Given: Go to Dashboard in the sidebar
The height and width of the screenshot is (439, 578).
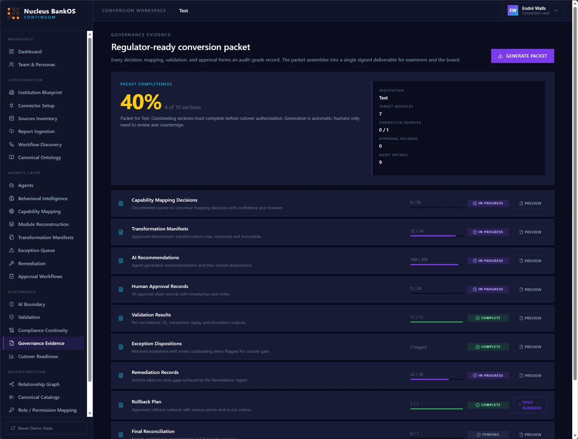Looking at the screenshot, I should point(44,52).
